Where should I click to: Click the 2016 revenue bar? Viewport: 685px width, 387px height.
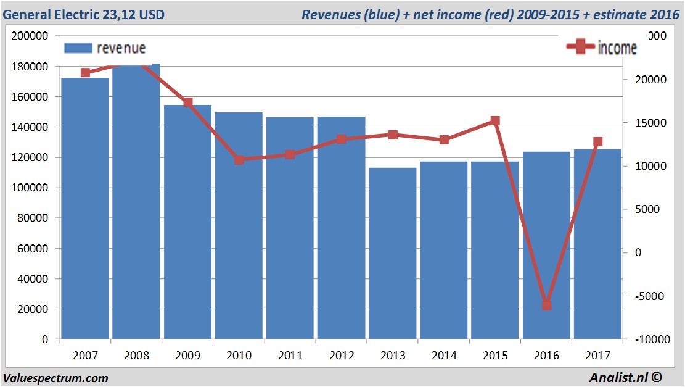coord(546,246)
